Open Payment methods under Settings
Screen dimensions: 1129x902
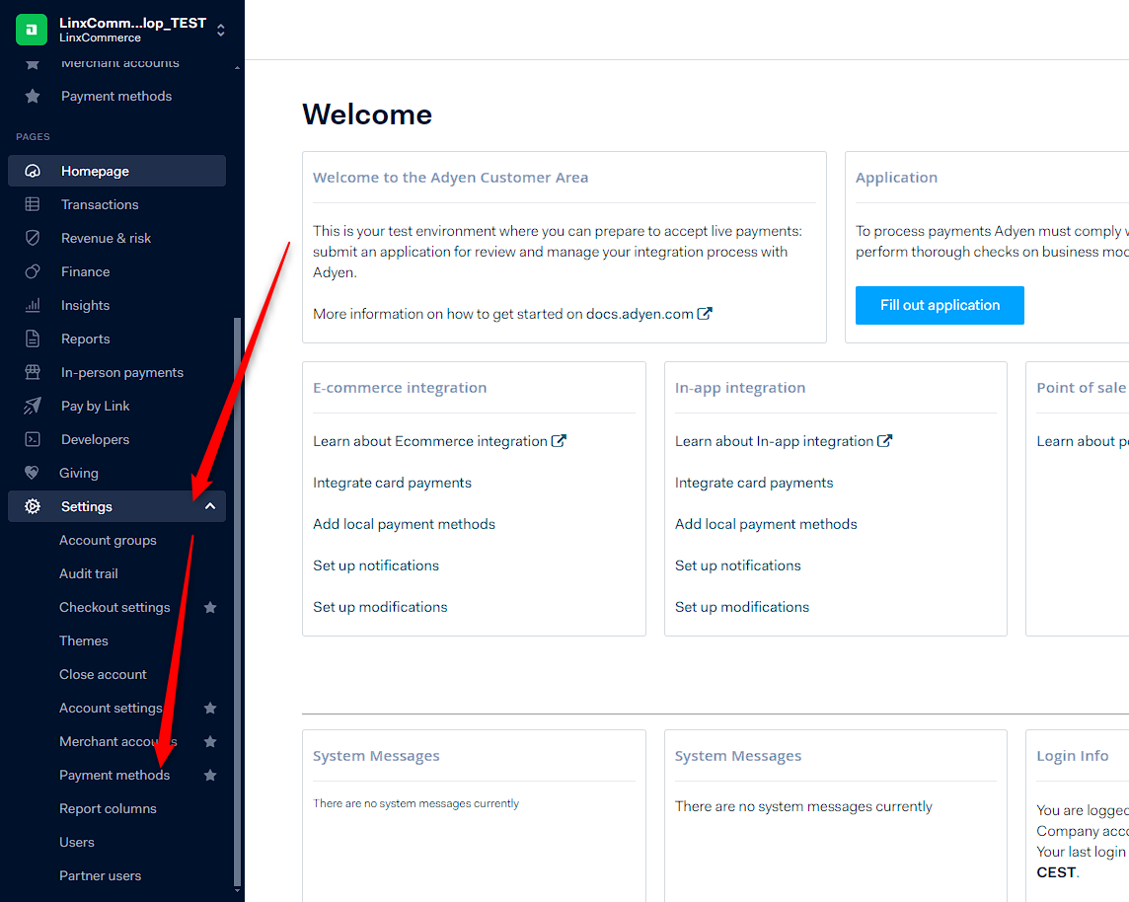click(x=114, y=776)
